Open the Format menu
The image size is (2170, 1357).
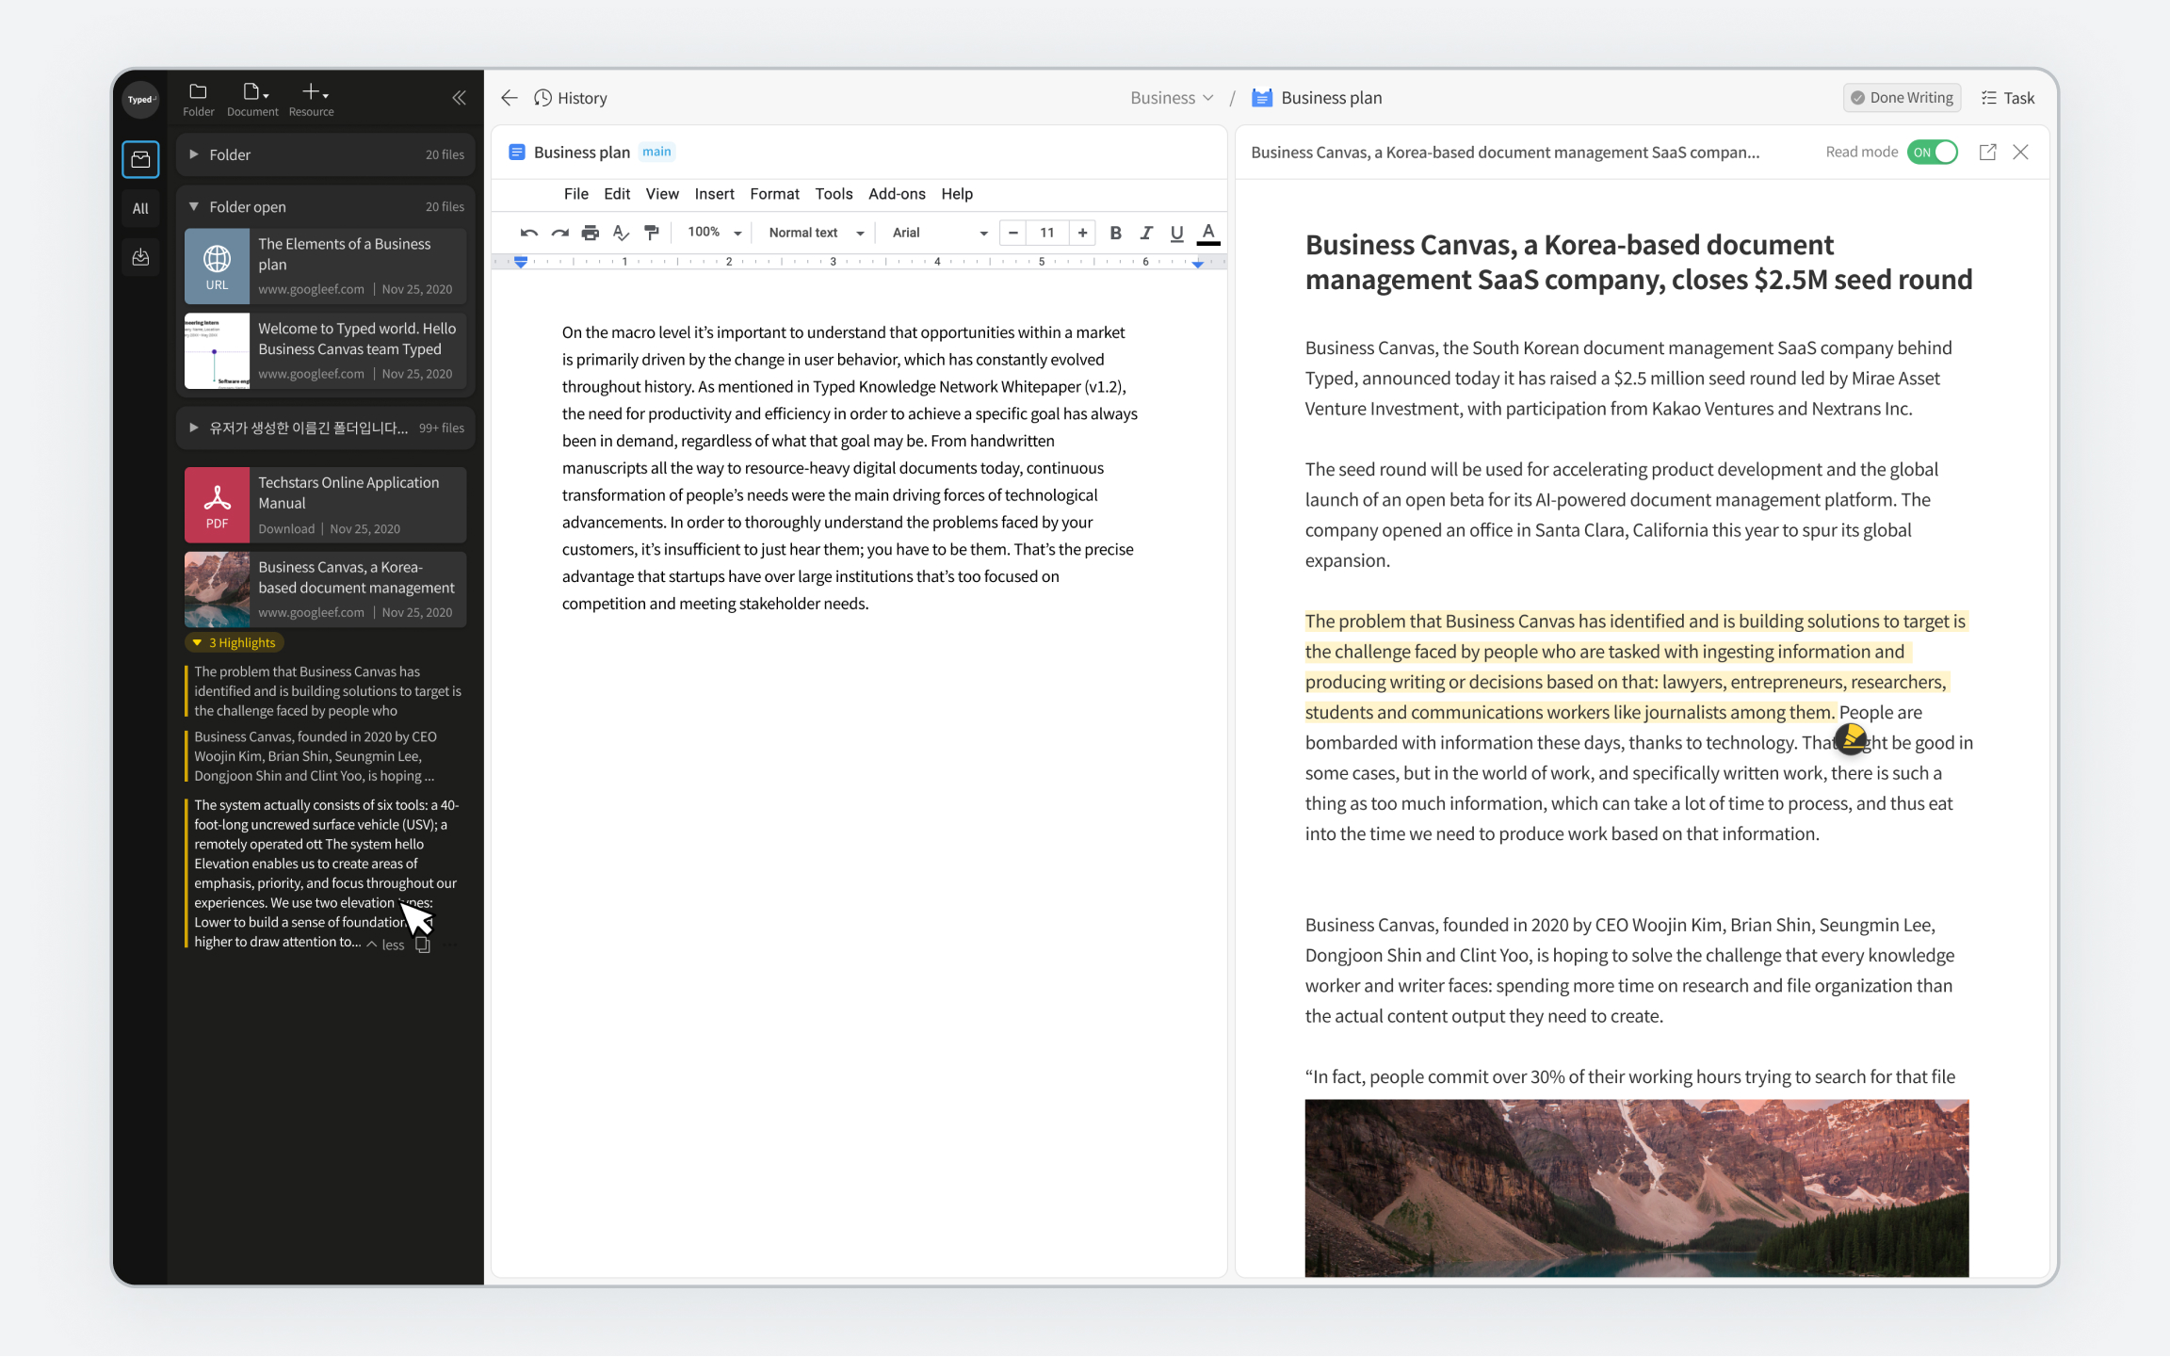click(774, 194)
